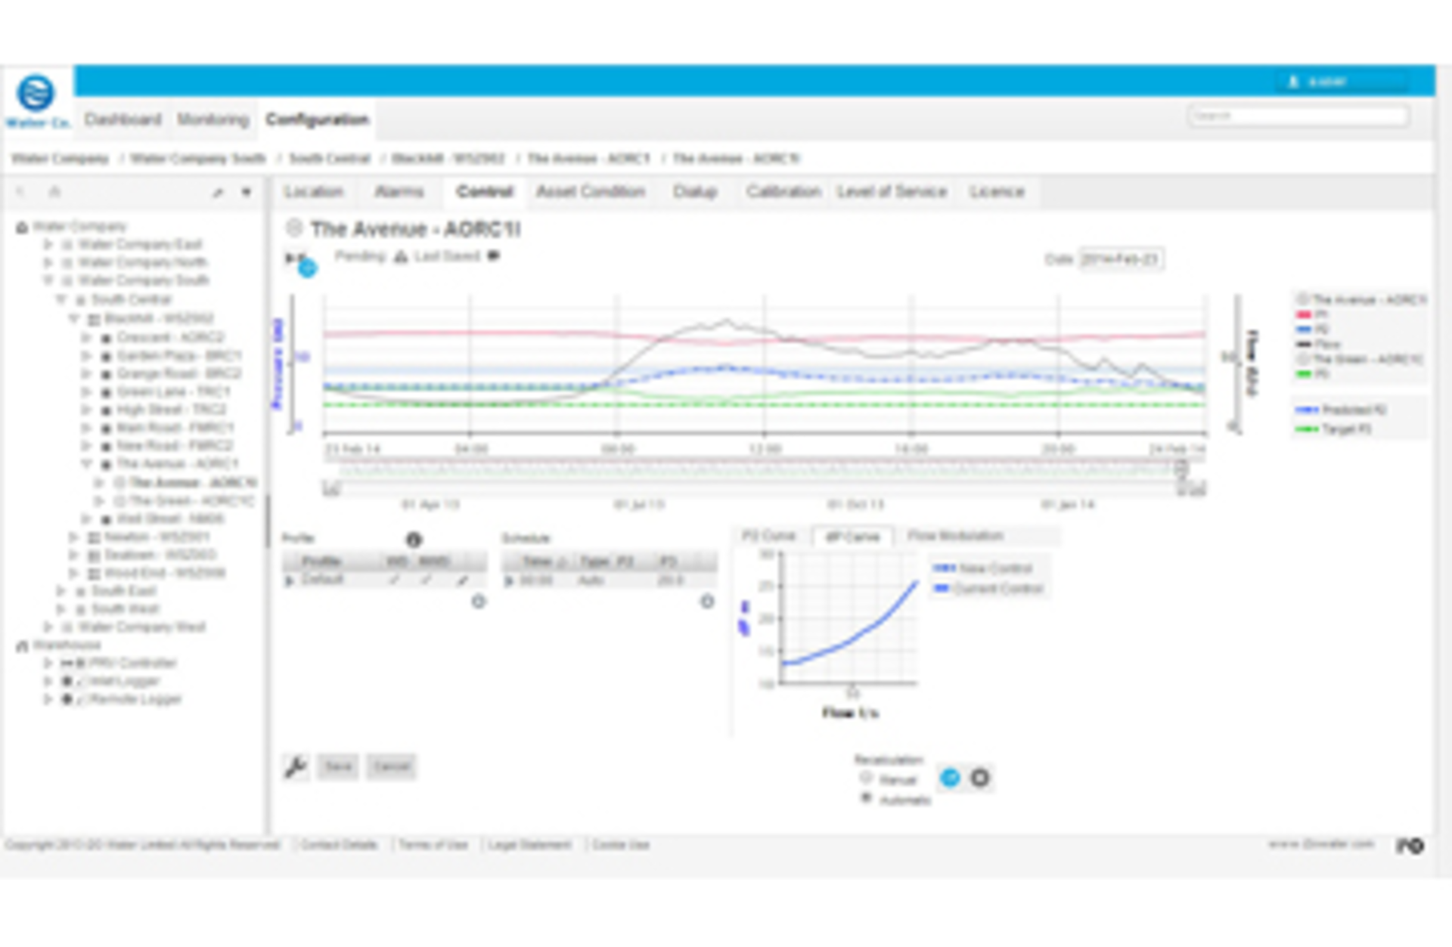Viewport: 1452px width, 947px height.
Task: Expand the Crescent - AORC2 tree node
Action: (86, 337)
